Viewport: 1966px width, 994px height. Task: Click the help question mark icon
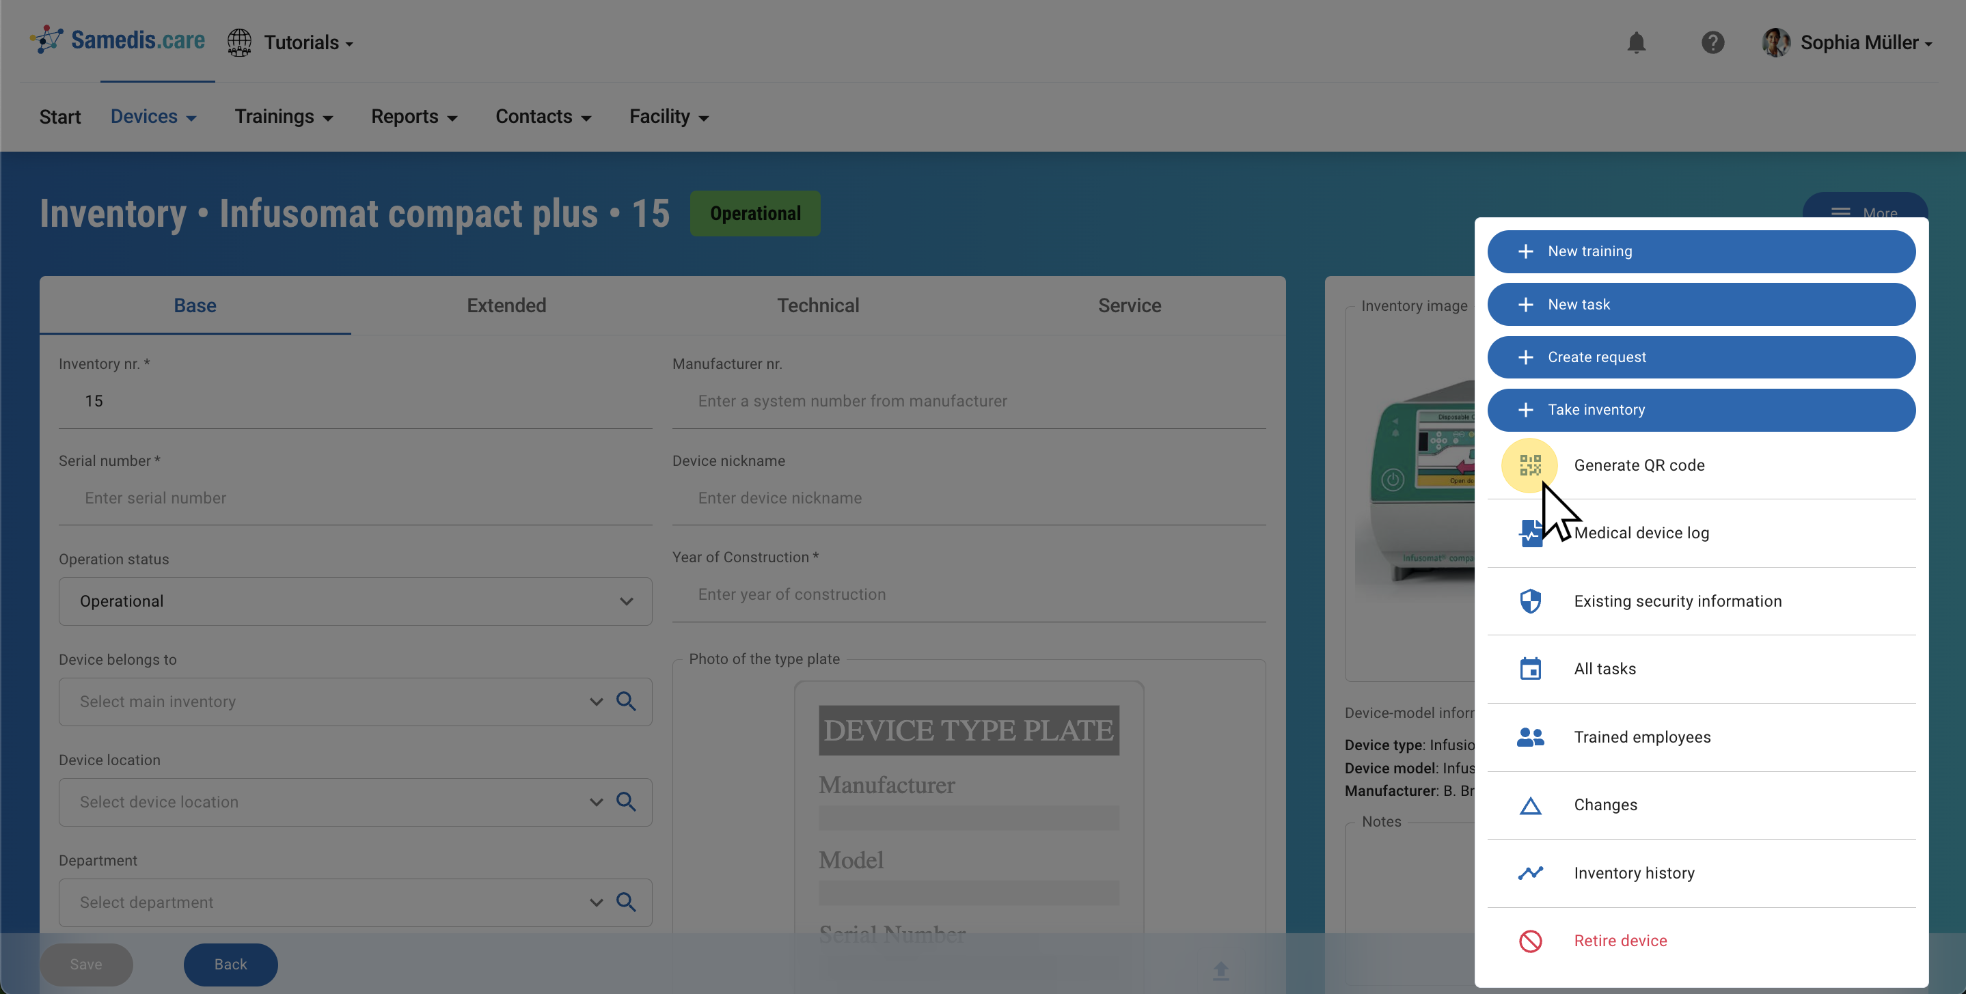(x=1712, y=43)
